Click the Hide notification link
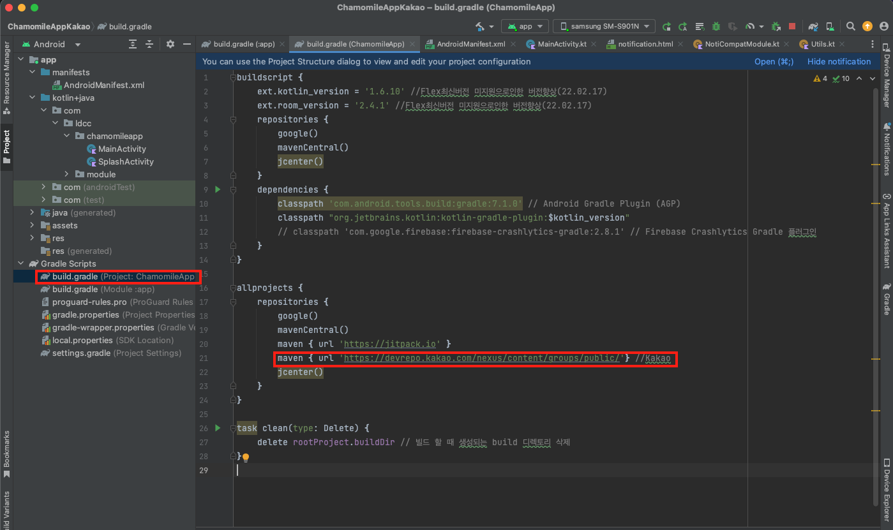The image size is (893, 530). 839,61
